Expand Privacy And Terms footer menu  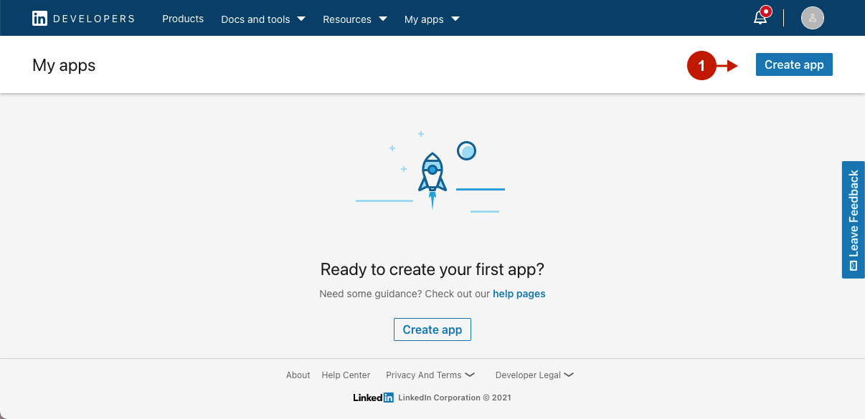click(x=430, y=375)
